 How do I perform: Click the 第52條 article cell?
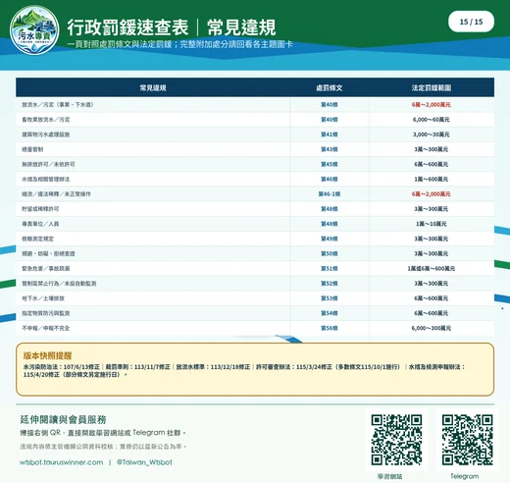click(330, 284)
